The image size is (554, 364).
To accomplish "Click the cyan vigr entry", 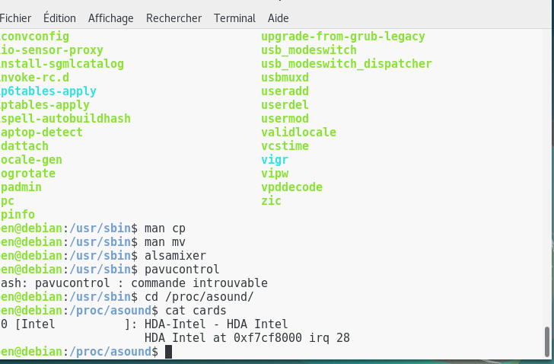I will [275, 160].
